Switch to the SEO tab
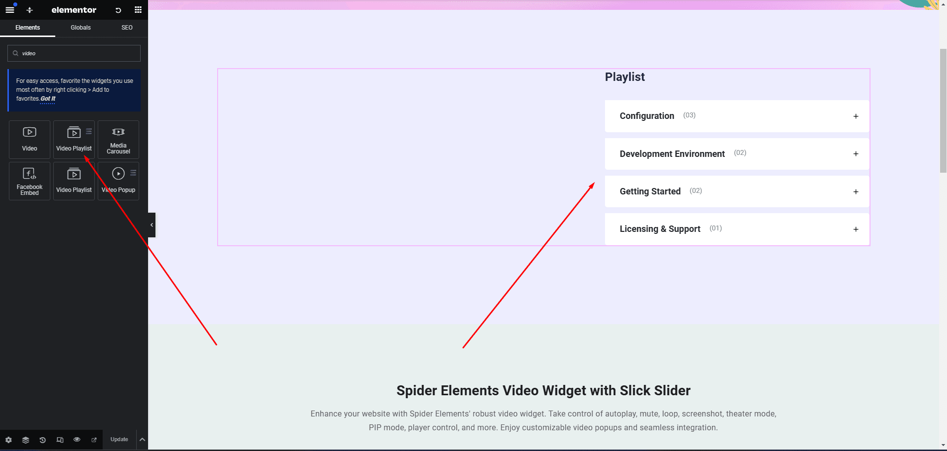The height and width of the screenshot is (451, 947). point(127,28)
